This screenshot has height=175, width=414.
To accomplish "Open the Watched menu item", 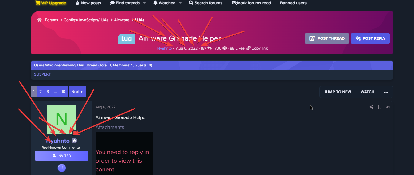I will [164, 3].
